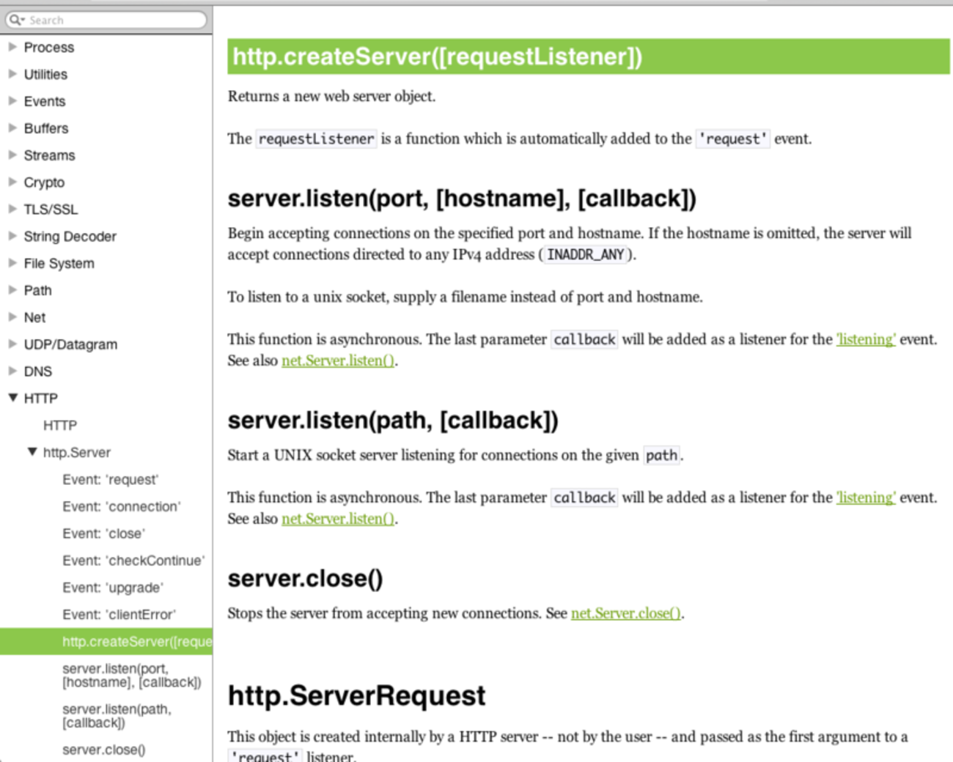Click the http.createServer green heading
The width and height of the screenshot is (953, 762).
pos(437,56)
